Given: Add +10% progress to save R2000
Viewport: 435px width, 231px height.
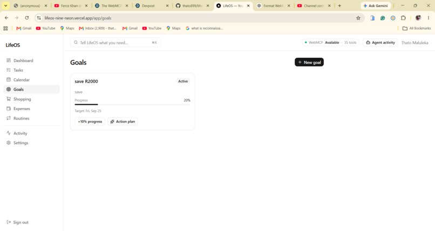Looking at the screenshot, I should (90, 121).
